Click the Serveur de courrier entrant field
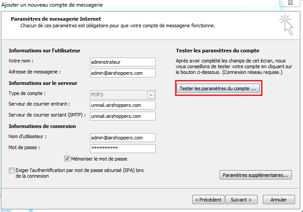Image resolution: width=303 pixels, height=212 pixels. click(123, 105)
